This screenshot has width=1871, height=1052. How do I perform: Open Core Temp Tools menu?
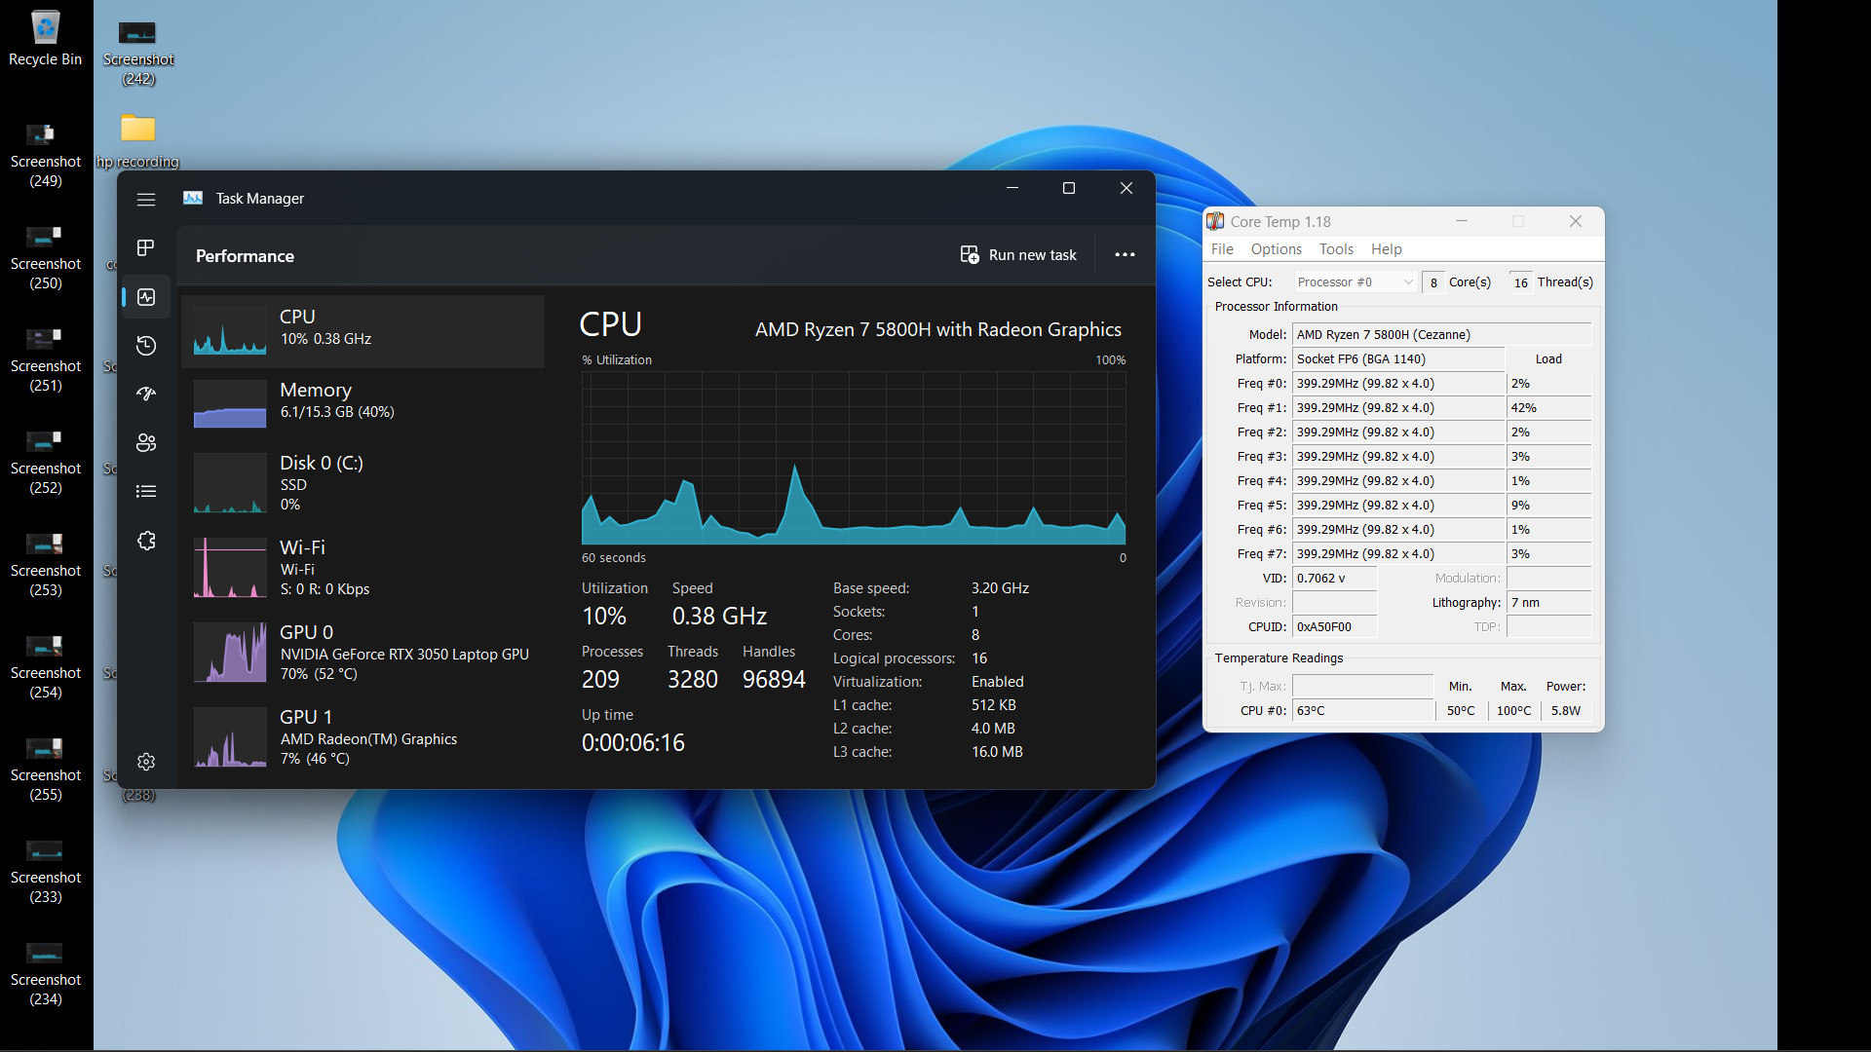coord(1336,249)
